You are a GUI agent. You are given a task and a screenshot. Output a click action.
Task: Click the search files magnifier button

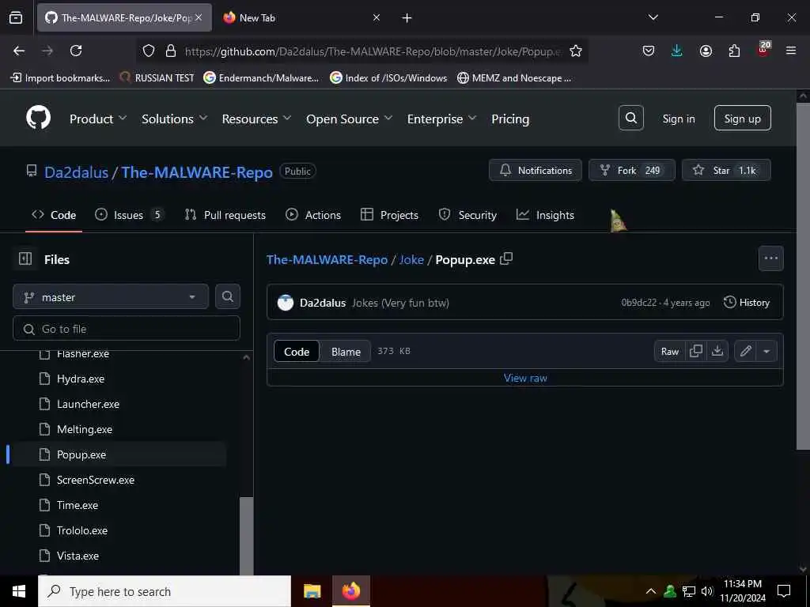[x=227, y=296]
